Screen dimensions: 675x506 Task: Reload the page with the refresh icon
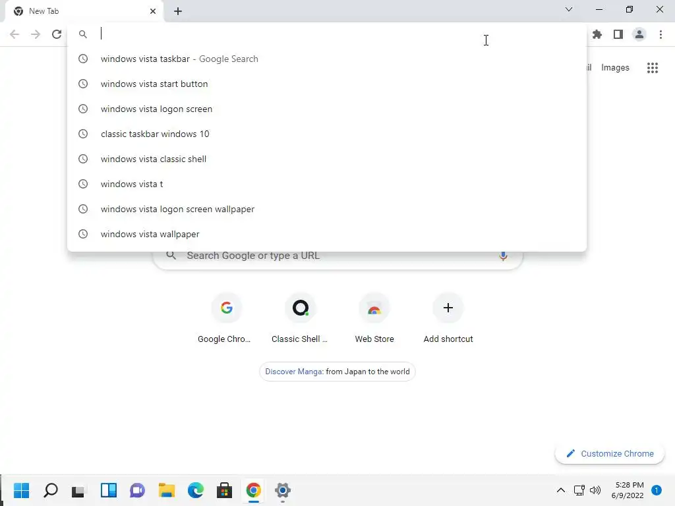pos(57,34)
